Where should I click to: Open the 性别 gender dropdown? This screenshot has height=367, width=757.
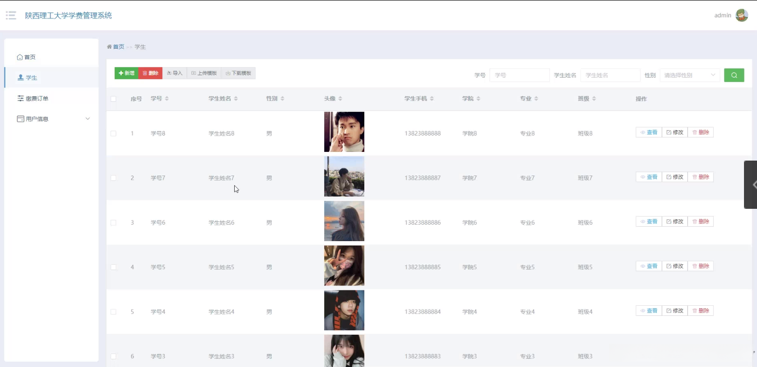(x=690, y=75)
